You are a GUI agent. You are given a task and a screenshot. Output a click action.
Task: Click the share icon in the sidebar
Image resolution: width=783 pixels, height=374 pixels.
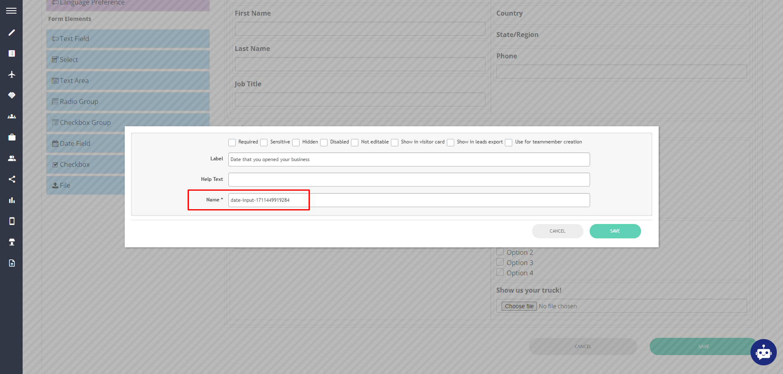[x=11, y=179]
